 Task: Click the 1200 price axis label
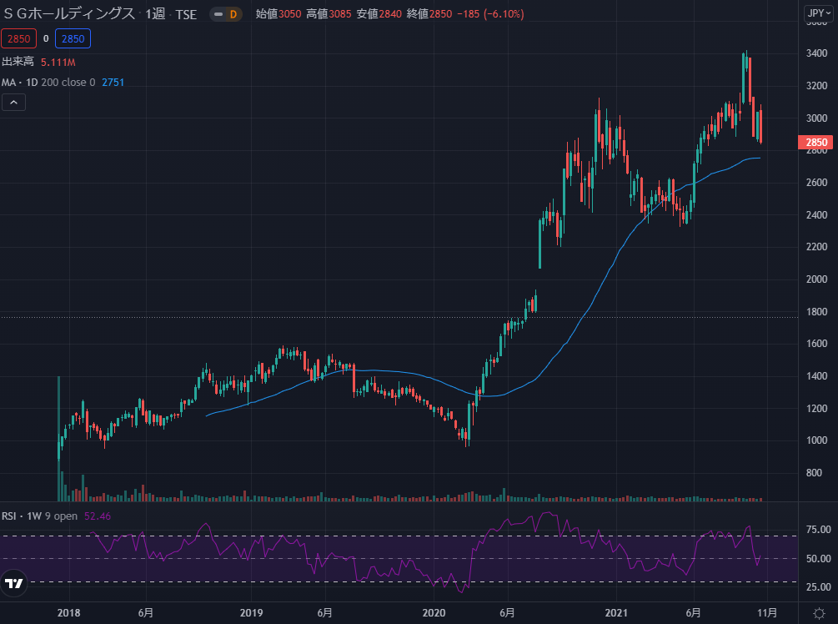(816, 409)
